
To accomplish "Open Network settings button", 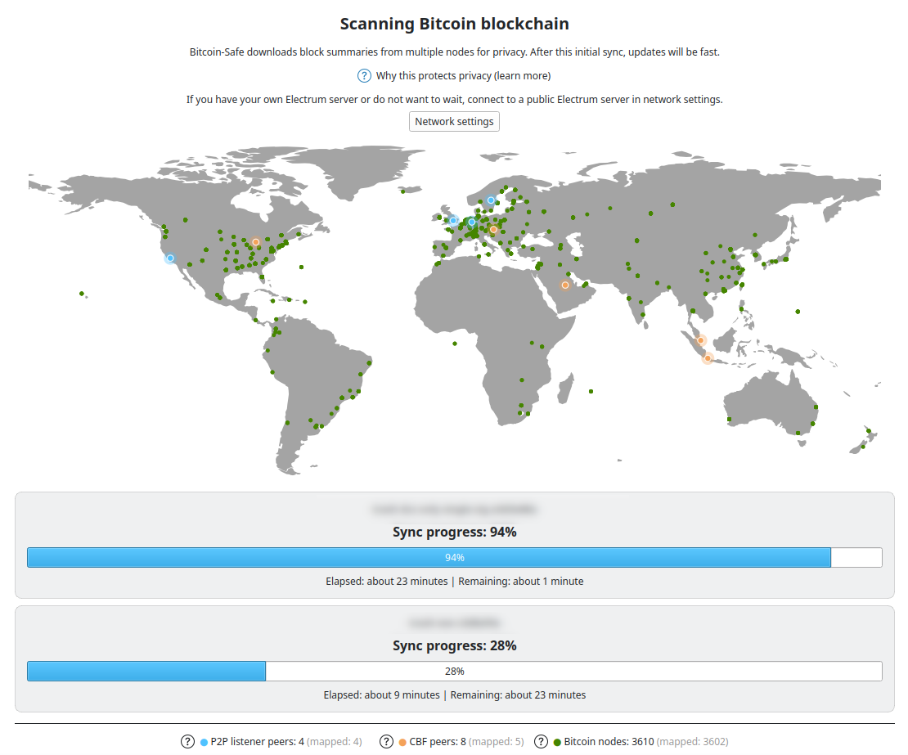I will point(454,122).
